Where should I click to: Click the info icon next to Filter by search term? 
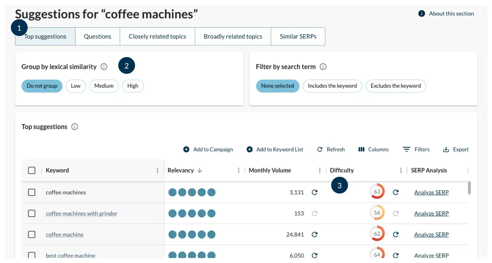(323, 67)
